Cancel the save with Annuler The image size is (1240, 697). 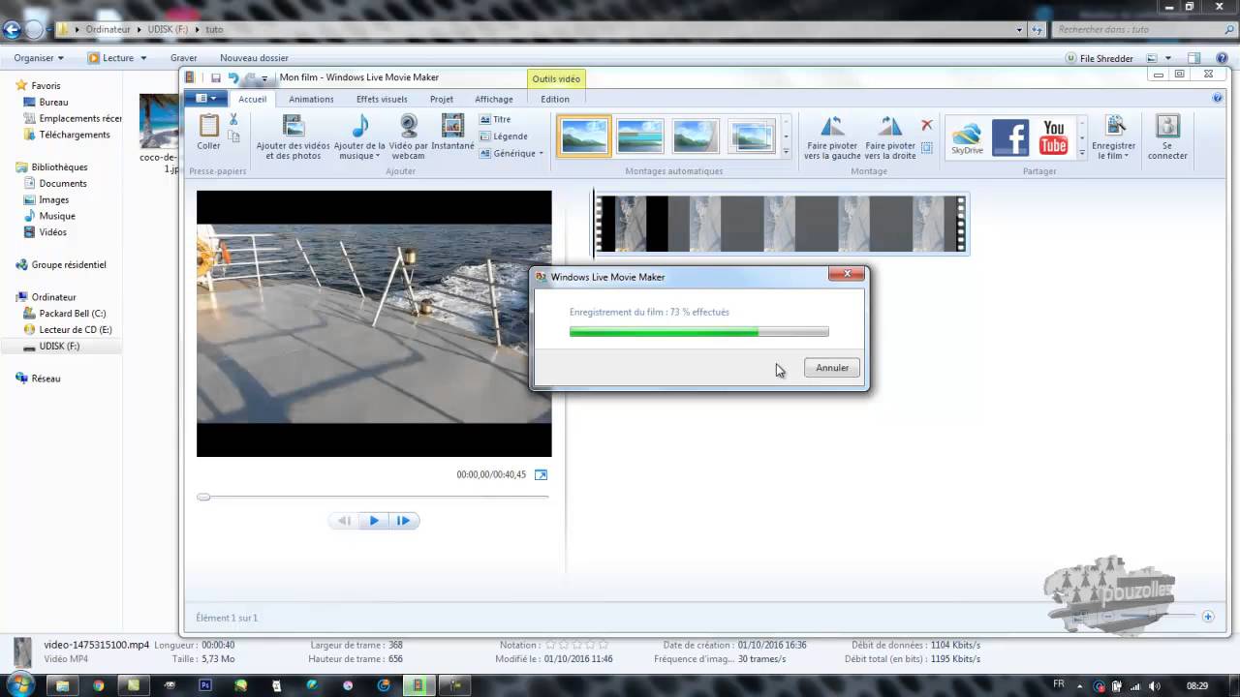point(832,368)
